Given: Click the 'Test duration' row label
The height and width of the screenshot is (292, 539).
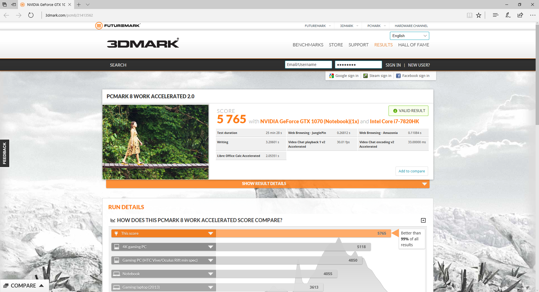Looking at the screenshot, I should 227,133.
